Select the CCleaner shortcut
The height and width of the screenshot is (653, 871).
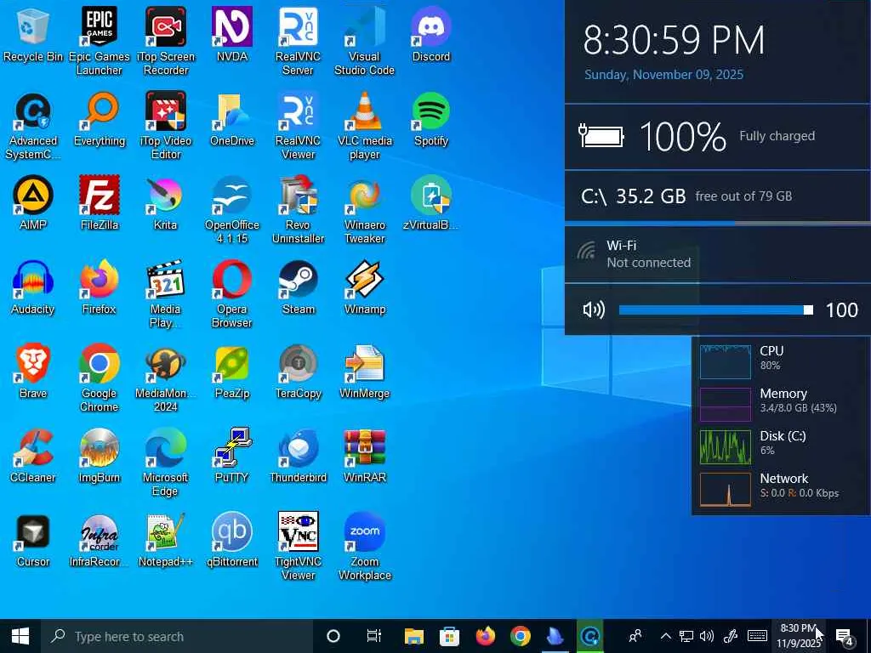(x=33, y=456)
